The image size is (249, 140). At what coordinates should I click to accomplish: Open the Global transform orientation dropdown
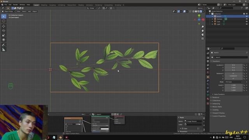[x=92, y=8]
